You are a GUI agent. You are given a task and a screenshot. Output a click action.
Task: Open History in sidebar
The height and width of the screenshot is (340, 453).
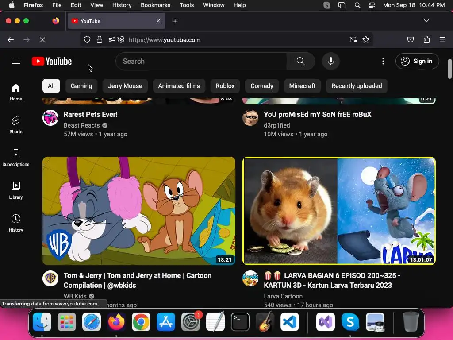pyautogui.click(x=16, y=223)
